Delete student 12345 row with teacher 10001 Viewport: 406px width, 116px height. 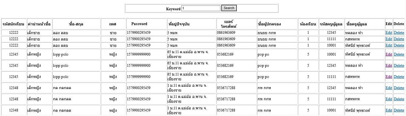pos(399,54)
